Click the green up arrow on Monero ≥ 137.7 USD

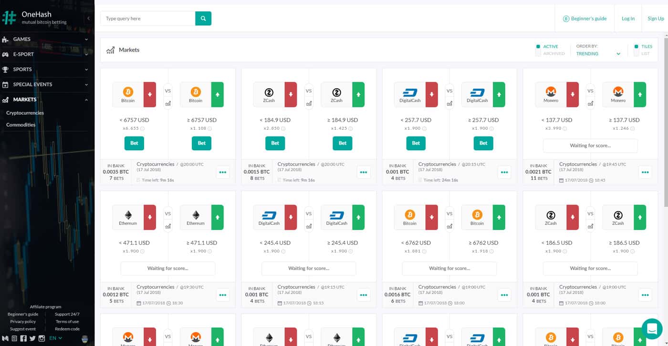pos(640,94)
